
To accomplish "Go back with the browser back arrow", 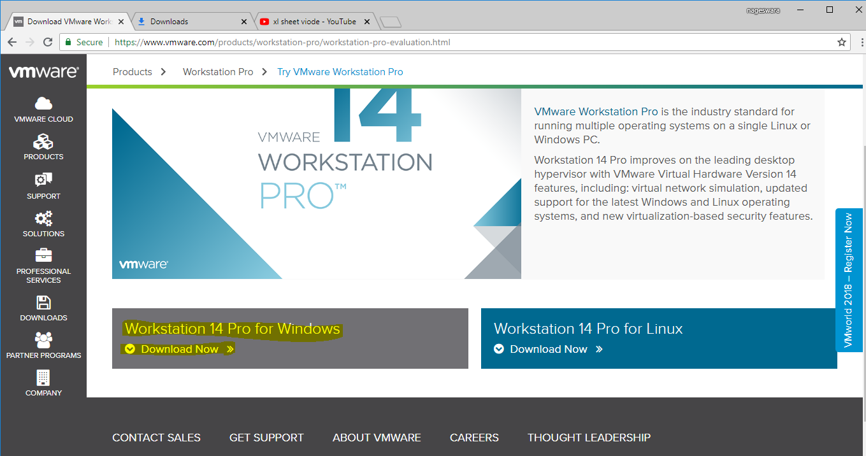I will (x=12, y=42).
